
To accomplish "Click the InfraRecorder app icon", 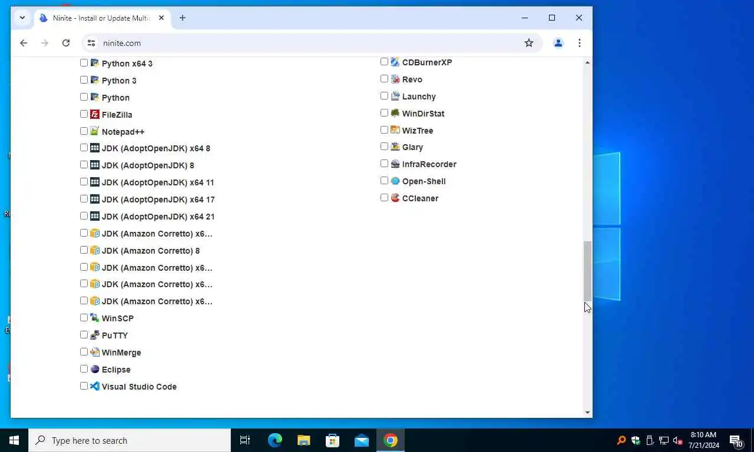I will pyautogui.click(x=395, y=164).
